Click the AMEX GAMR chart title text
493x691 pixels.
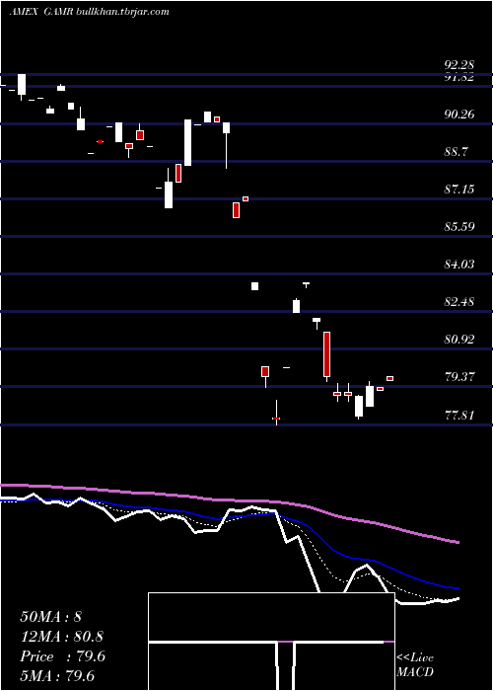[x=90, y=12]
